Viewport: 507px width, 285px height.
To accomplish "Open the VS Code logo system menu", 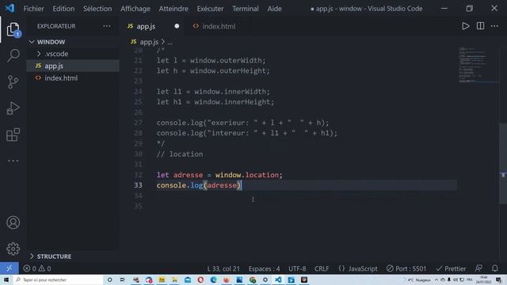I will tap(10, 8).
